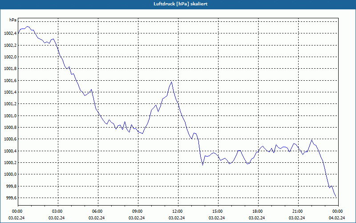
Task: Click the "00:00" time label above 03.02.24
Action: coord(18,211)
